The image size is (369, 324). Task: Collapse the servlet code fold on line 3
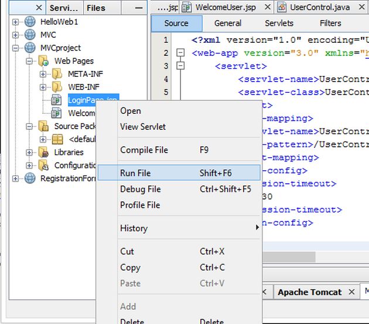180,66
